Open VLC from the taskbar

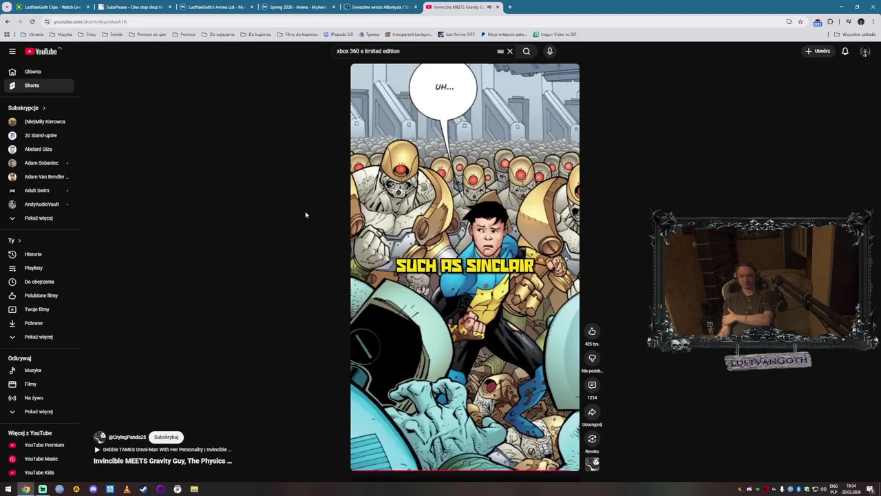127,489
